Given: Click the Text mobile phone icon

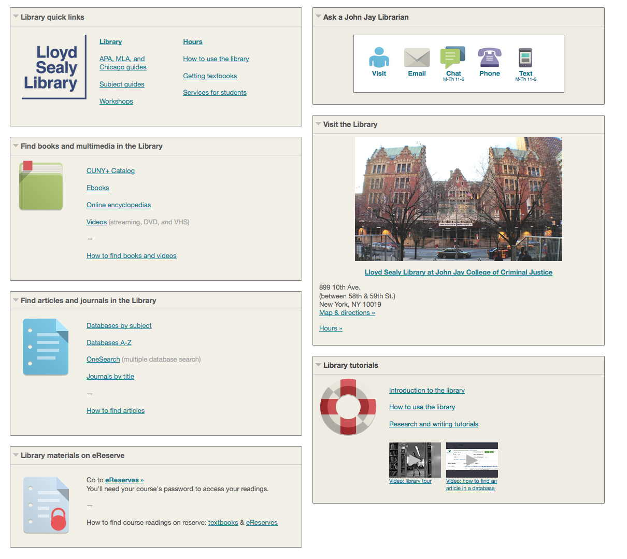Looking at the screenshot, I should [x=525, y=58].
